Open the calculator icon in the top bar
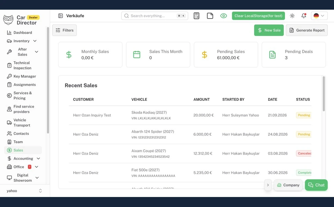334x207 pixels. click(x=196, y=16)
